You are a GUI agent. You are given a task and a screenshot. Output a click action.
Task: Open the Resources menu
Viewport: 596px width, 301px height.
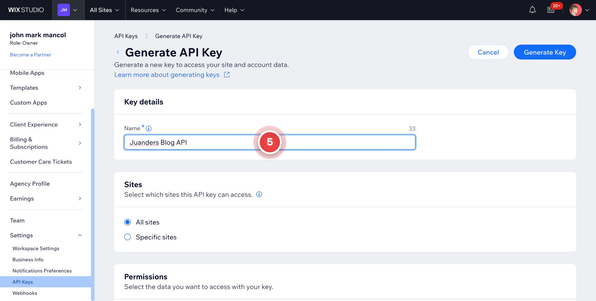tap(148, 10)
